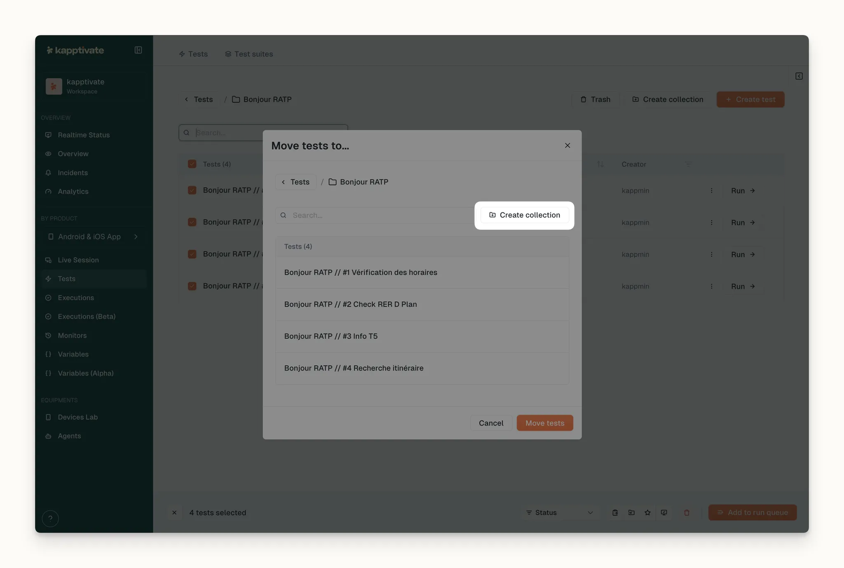Click the Move tests button
Viewport: 844px width, 568px height.
[545, 423]
